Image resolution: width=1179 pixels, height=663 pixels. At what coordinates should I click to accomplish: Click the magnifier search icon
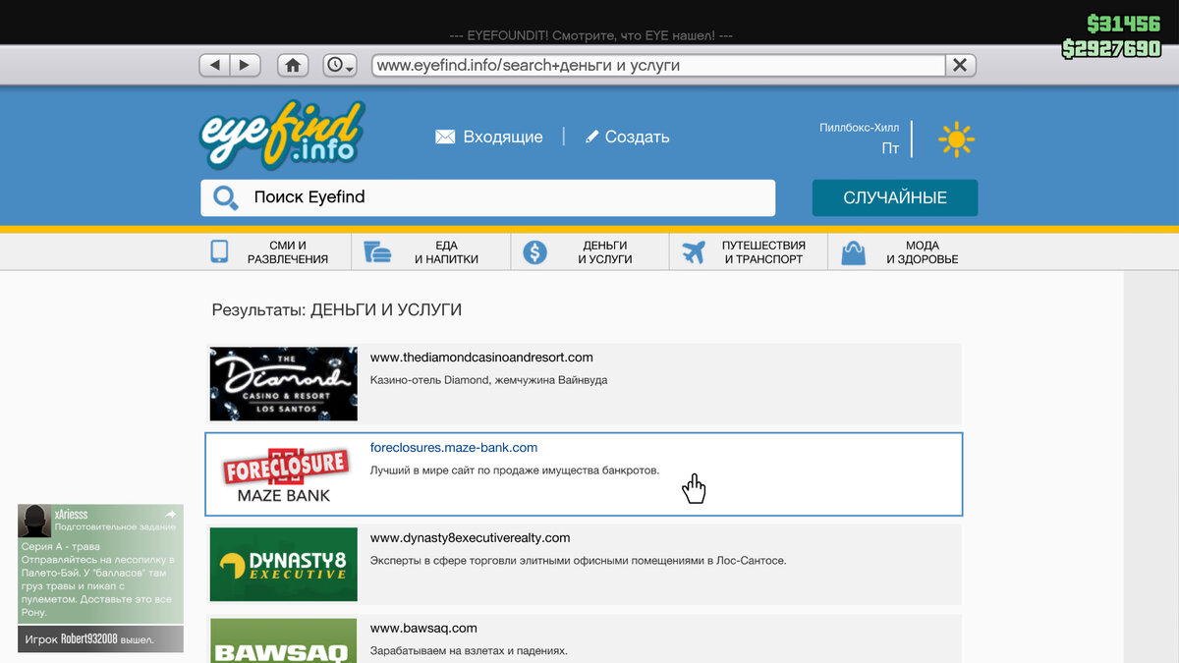point(226,197)
